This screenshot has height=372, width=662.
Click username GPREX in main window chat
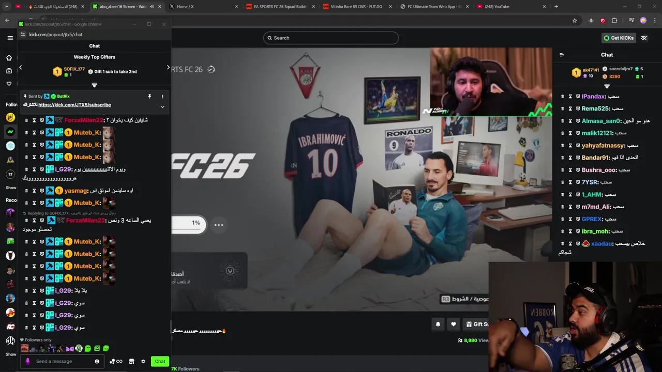pos(592,219)
